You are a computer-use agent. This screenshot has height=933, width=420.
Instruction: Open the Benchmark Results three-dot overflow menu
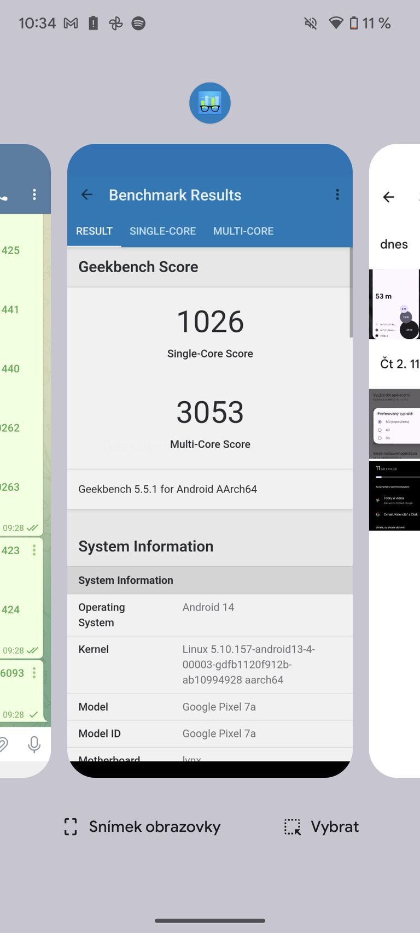coord(337,195)
